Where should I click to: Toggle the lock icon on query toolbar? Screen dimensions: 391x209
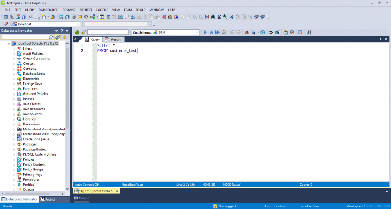pyautogui.click(x=83, y=32)
